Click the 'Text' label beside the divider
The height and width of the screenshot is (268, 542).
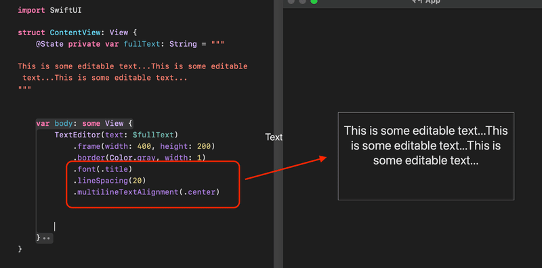coord(274,137)
